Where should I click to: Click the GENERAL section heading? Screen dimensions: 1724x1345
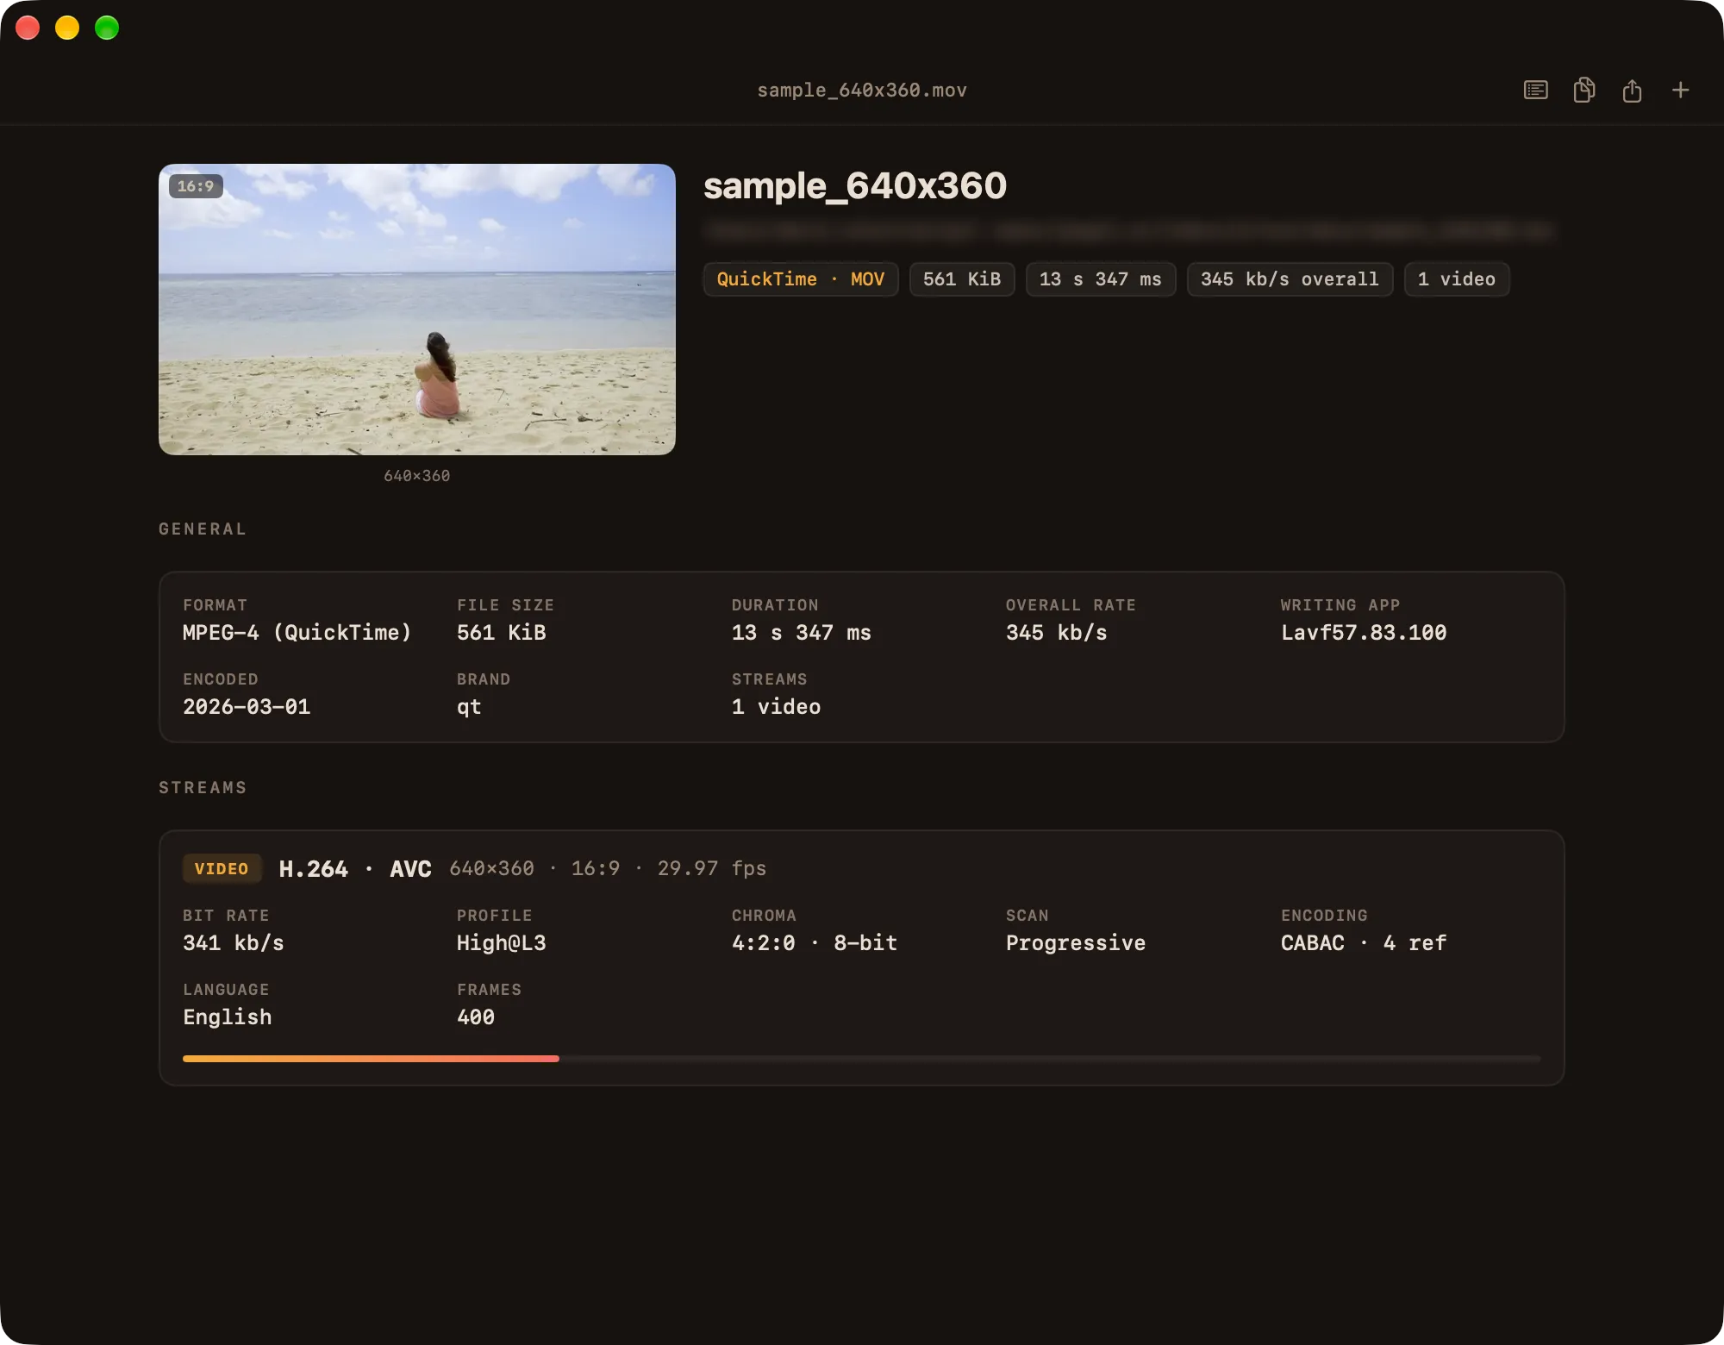(203, 529)
